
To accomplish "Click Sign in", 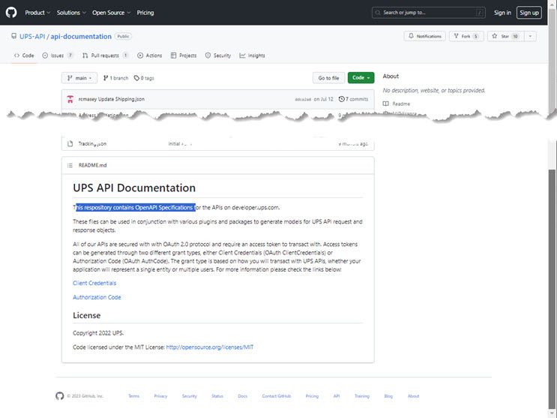I will click(502, 13).
